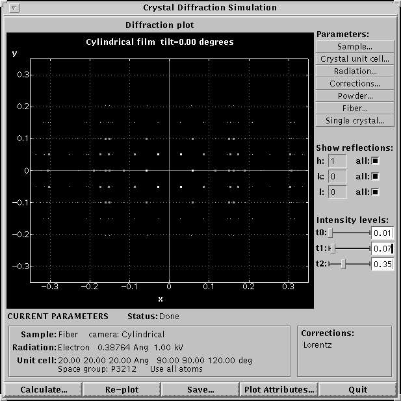Open the Radiation... parameters
This screenshot has width=401, height=401.
pyautogui.click(x=355, y=71)
